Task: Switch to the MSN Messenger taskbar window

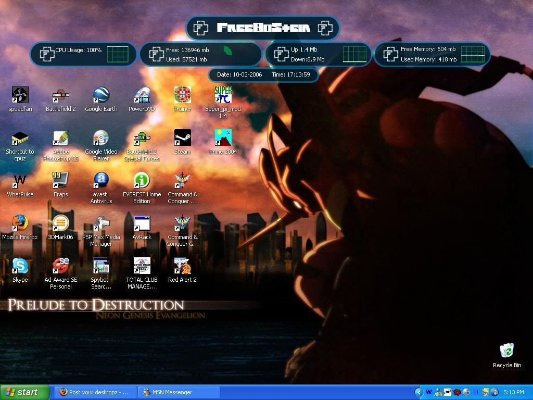Action: pos(179,392)
